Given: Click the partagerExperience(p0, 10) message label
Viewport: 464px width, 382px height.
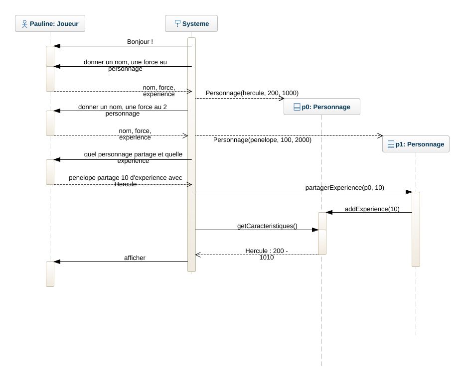Looking at the screenshot, I should [x=344, y=188].
